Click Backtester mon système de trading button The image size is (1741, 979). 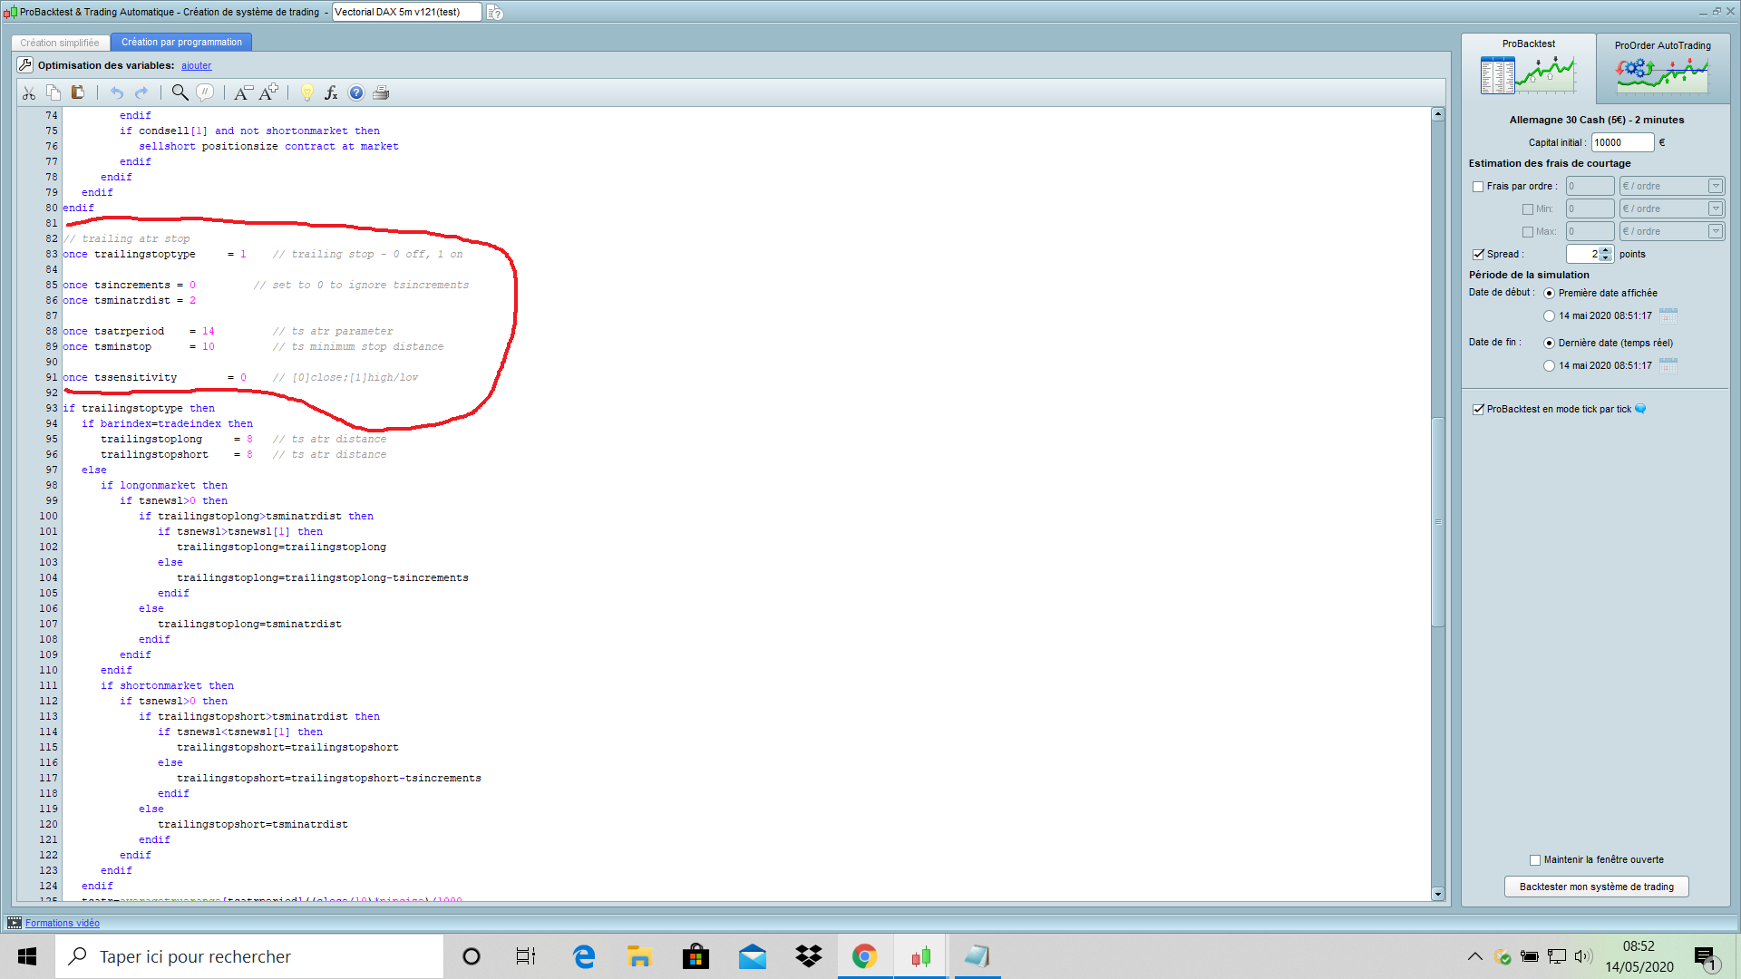1596,887
